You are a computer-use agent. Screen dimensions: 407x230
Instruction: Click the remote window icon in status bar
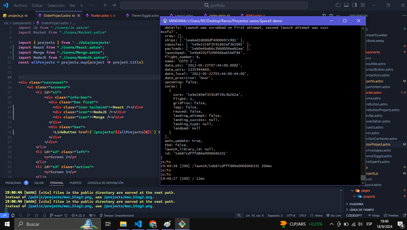[5, 215]
